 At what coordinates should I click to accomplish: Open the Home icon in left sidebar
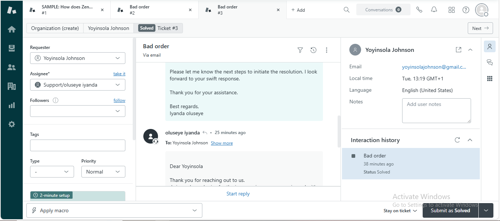pos(12,29)
